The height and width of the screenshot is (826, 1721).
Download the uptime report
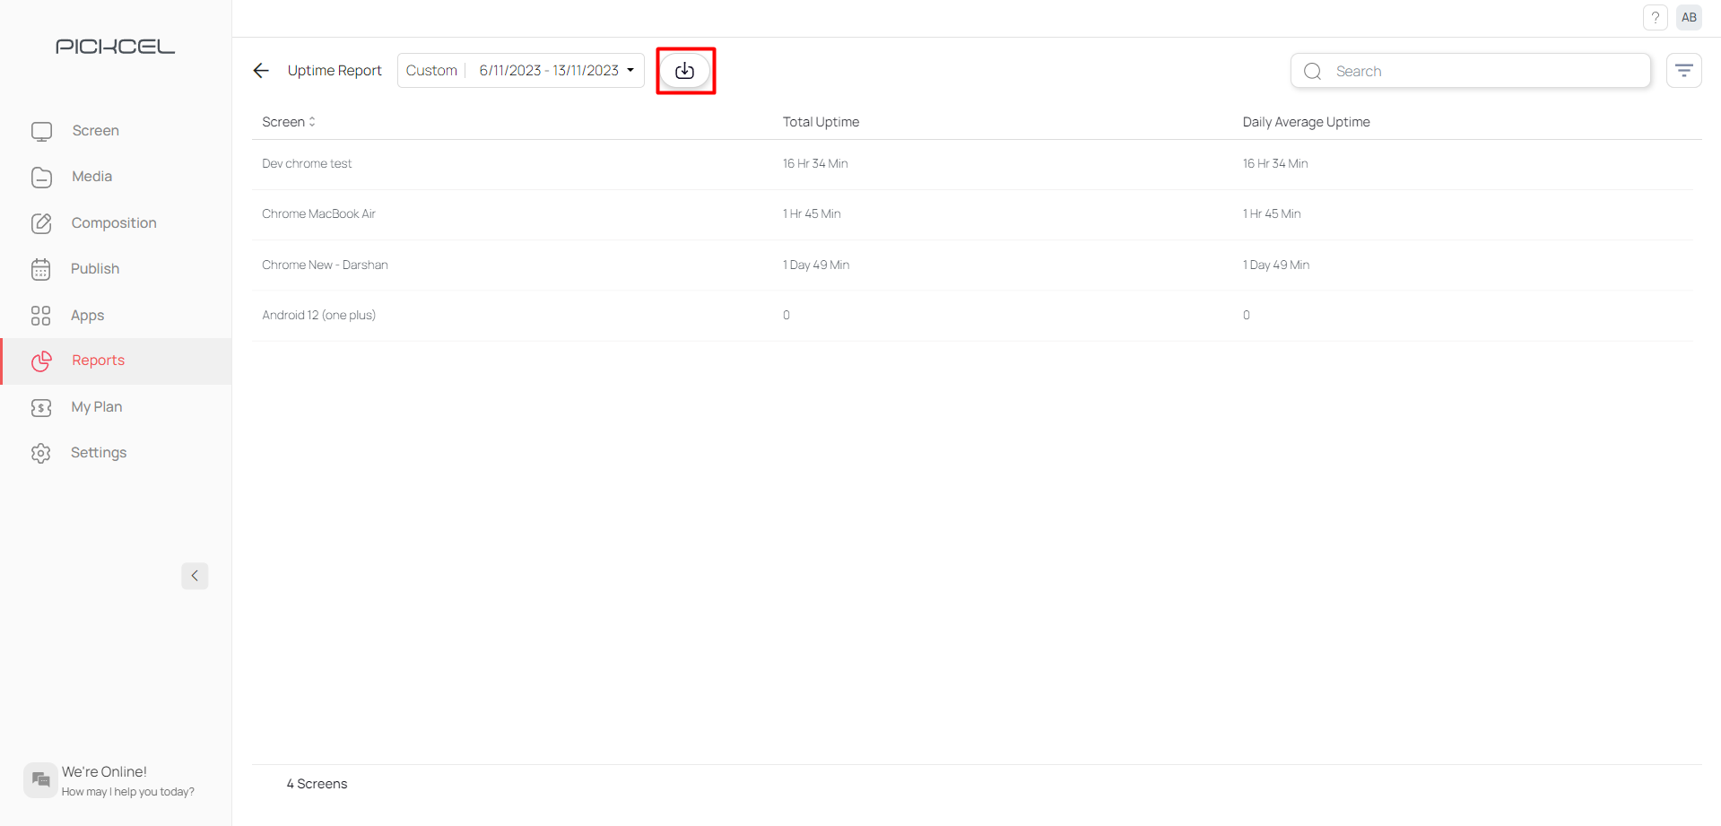coord(684,71)
